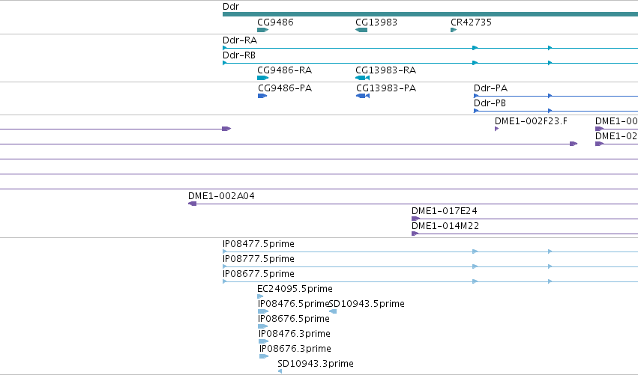Click the CR42735 gene marker
The height and width of the screenshot is (375, 638).
[x=454, y=30]
